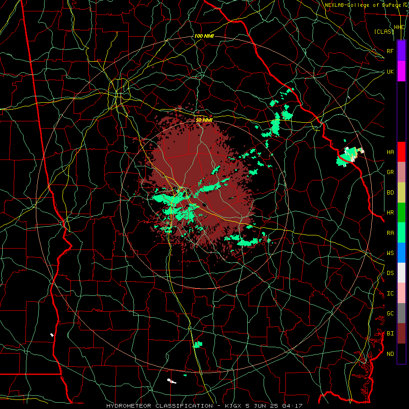Click the white DS legend color swatch
The width and height of the screenshot is (409, 409).
401,273
